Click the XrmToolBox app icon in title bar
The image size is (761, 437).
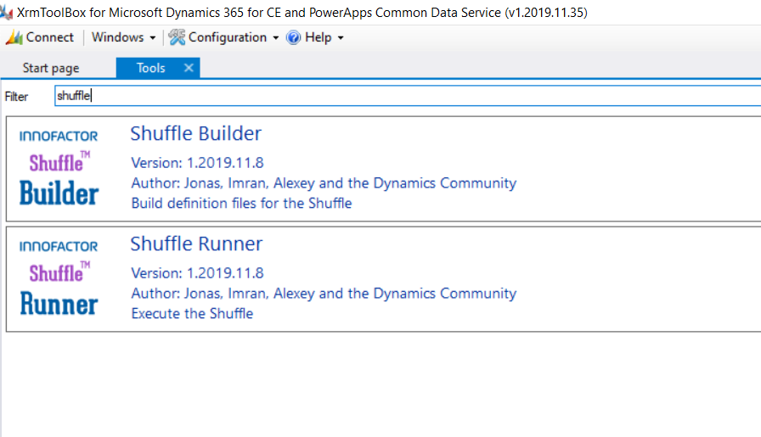click(7, 13)
